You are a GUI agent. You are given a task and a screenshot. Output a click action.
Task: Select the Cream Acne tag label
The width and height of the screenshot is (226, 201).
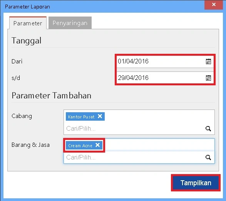point(80,146)
